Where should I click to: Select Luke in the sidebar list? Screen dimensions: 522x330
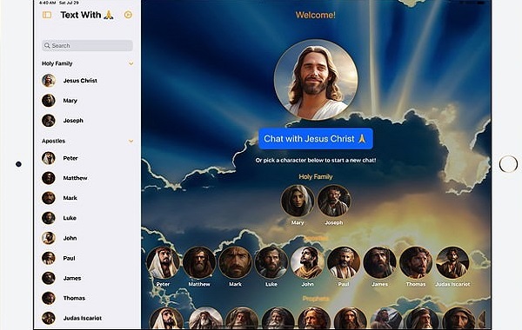[x=87, y=218]
